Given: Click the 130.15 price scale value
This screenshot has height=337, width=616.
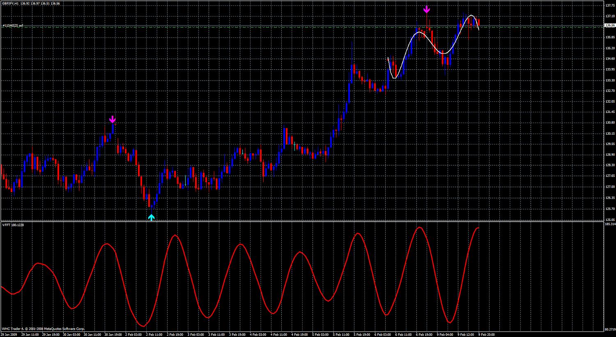Looking at the screenshot, I should 610,133.
